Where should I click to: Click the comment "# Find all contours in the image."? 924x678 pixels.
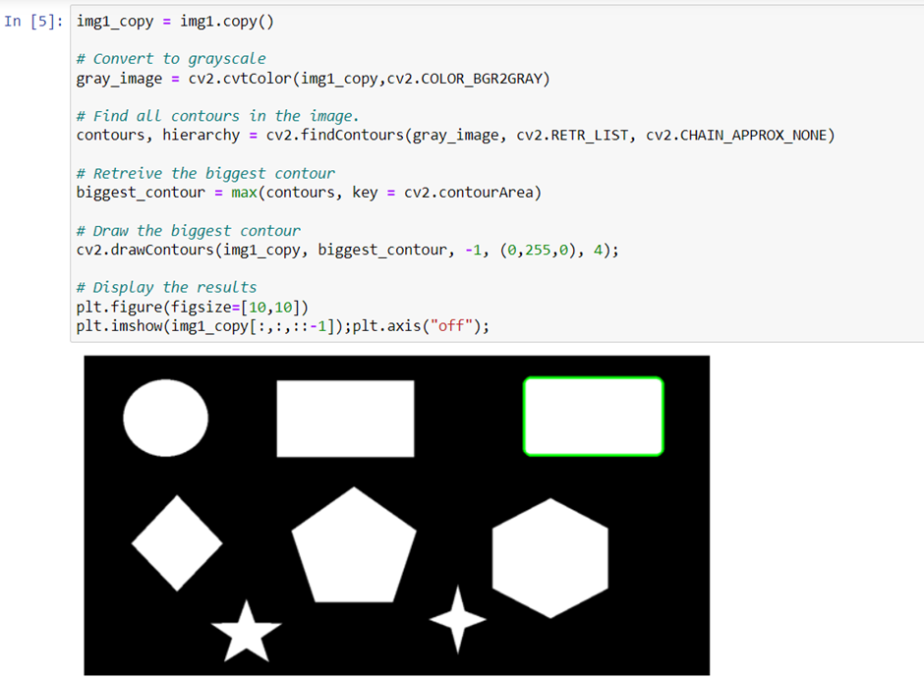click(217, 116)
